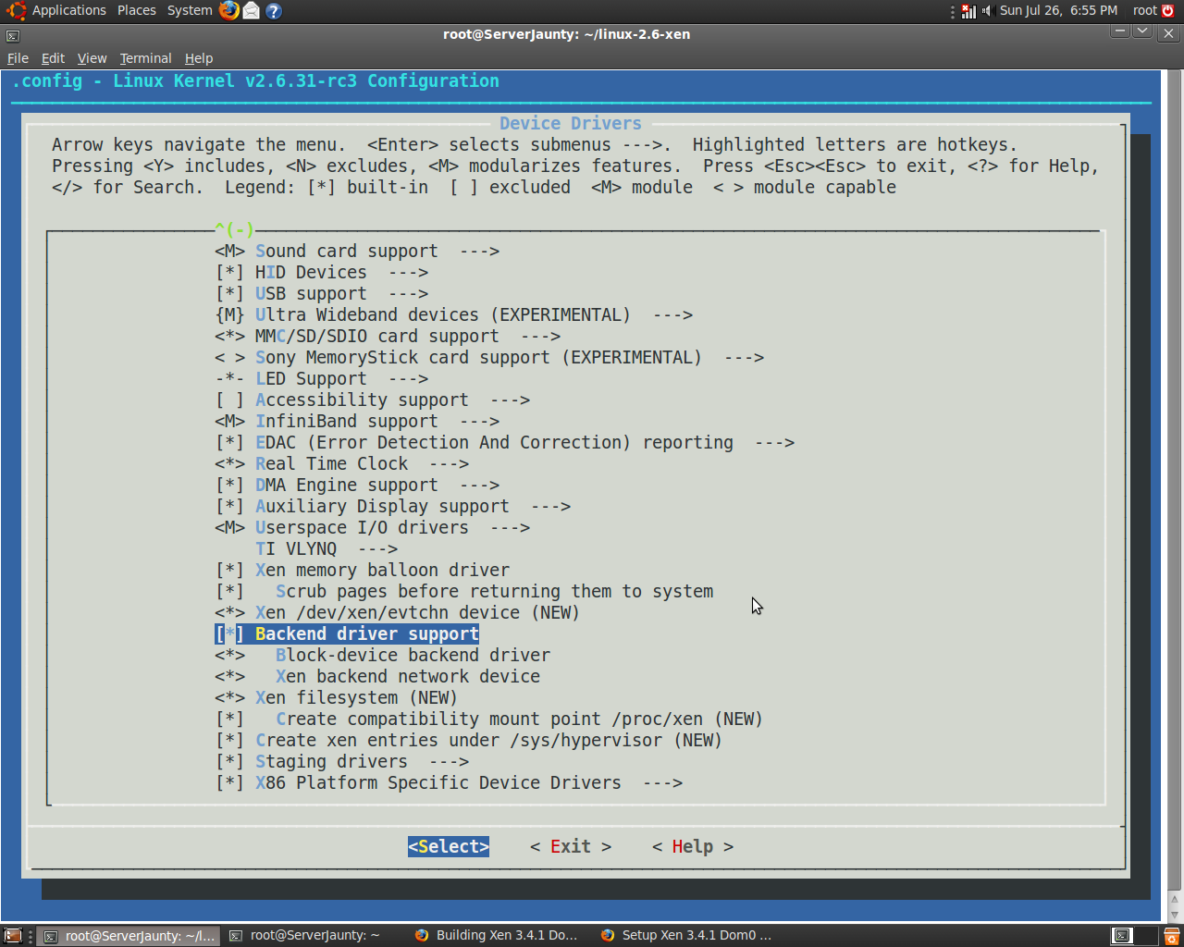Image resolution: width=1184 pixels, height=947 pixels.
Task: Launch Firefox from the top panel icon
Action: 229,11
